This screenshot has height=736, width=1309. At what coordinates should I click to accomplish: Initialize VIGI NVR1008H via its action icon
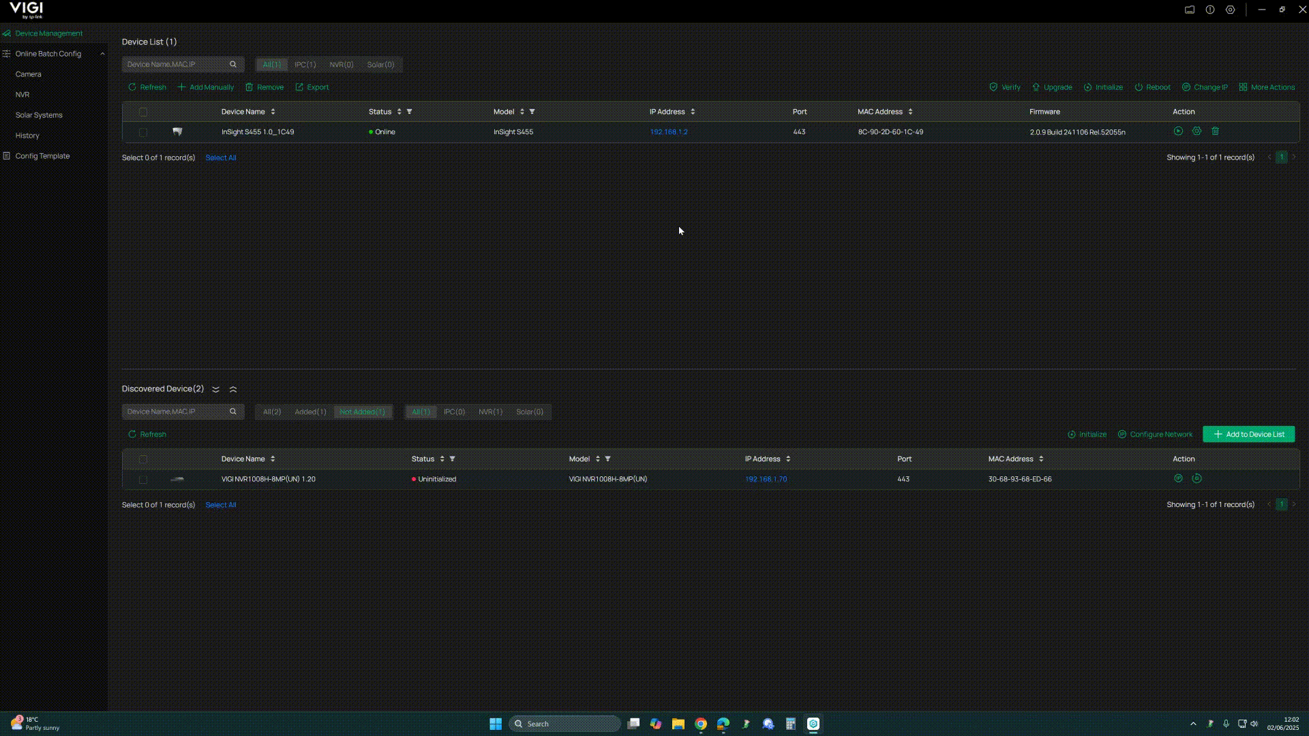[1197, 478]
